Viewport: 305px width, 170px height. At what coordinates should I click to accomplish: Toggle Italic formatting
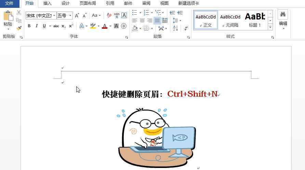click(x=36, y=26)
